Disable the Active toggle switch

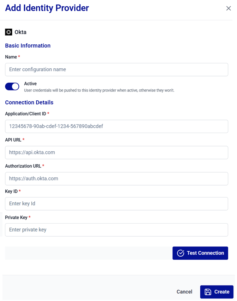[12, 87]
